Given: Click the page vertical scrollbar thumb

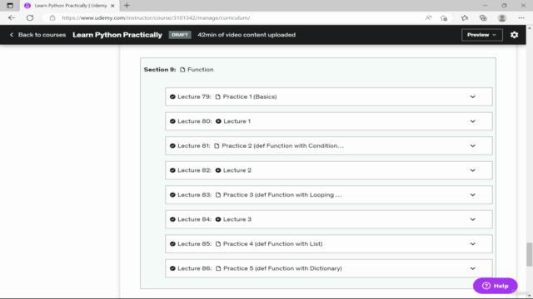Looking at the screenshot, I should tap(530, 254).
